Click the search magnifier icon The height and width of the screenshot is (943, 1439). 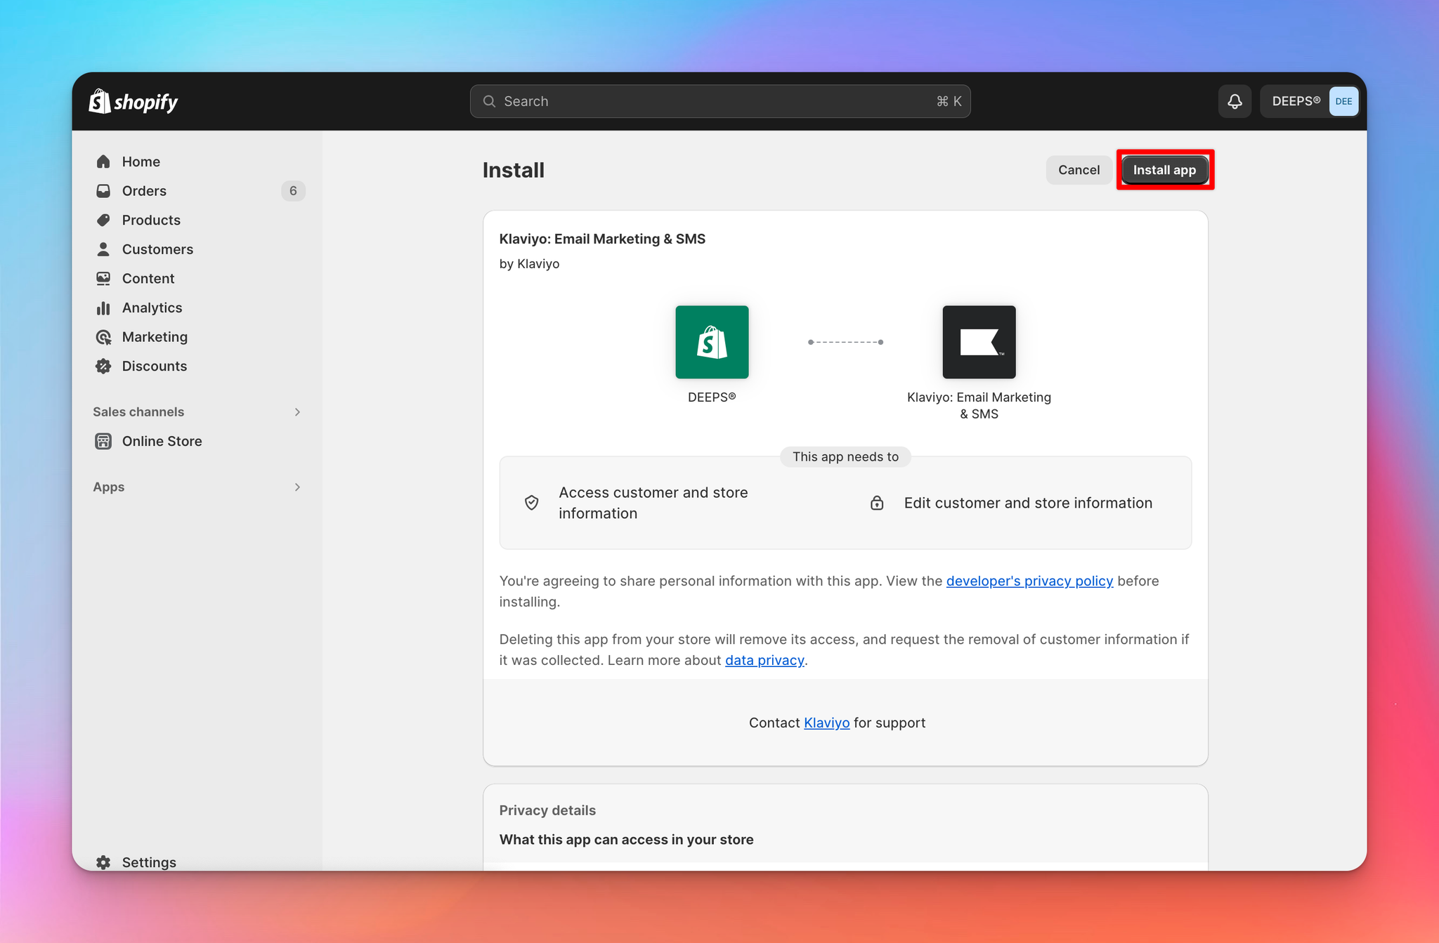(489, 102)
